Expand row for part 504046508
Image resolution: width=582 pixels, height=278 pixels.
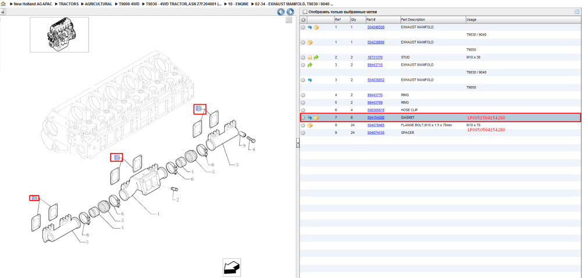click(303, 27)
